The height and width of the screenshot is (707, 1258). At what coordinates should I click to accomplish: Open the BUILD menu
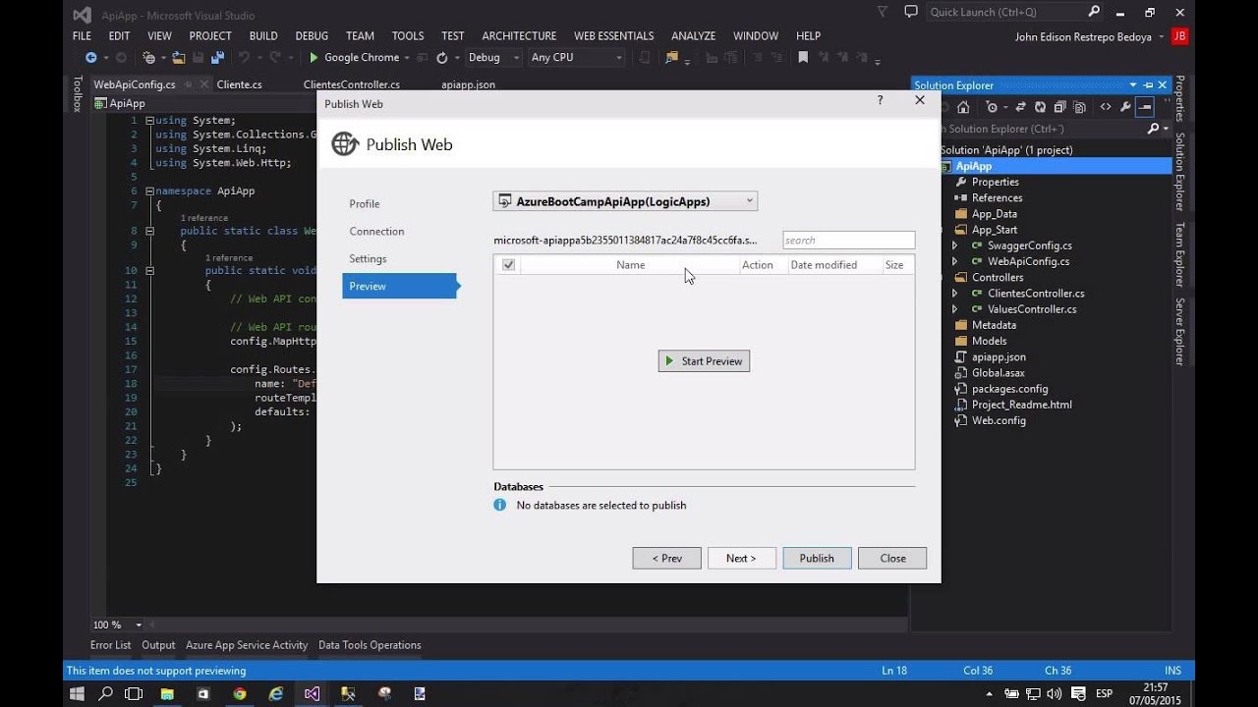[263, 35]
